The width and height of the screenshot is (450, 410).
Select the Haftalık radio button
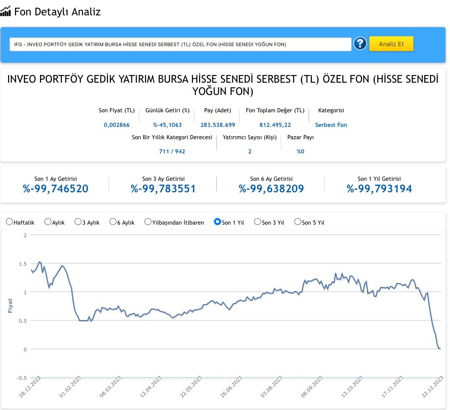pyautogui.click(x=9, y=222)
